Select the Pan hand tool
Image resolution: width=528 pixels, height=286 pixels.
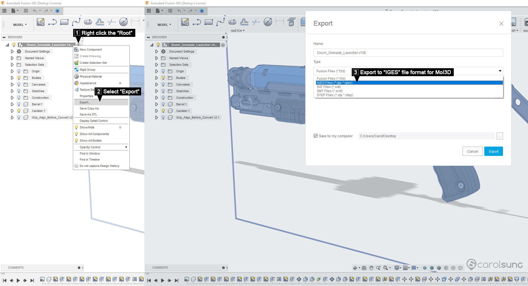click(x=371, y=268)
